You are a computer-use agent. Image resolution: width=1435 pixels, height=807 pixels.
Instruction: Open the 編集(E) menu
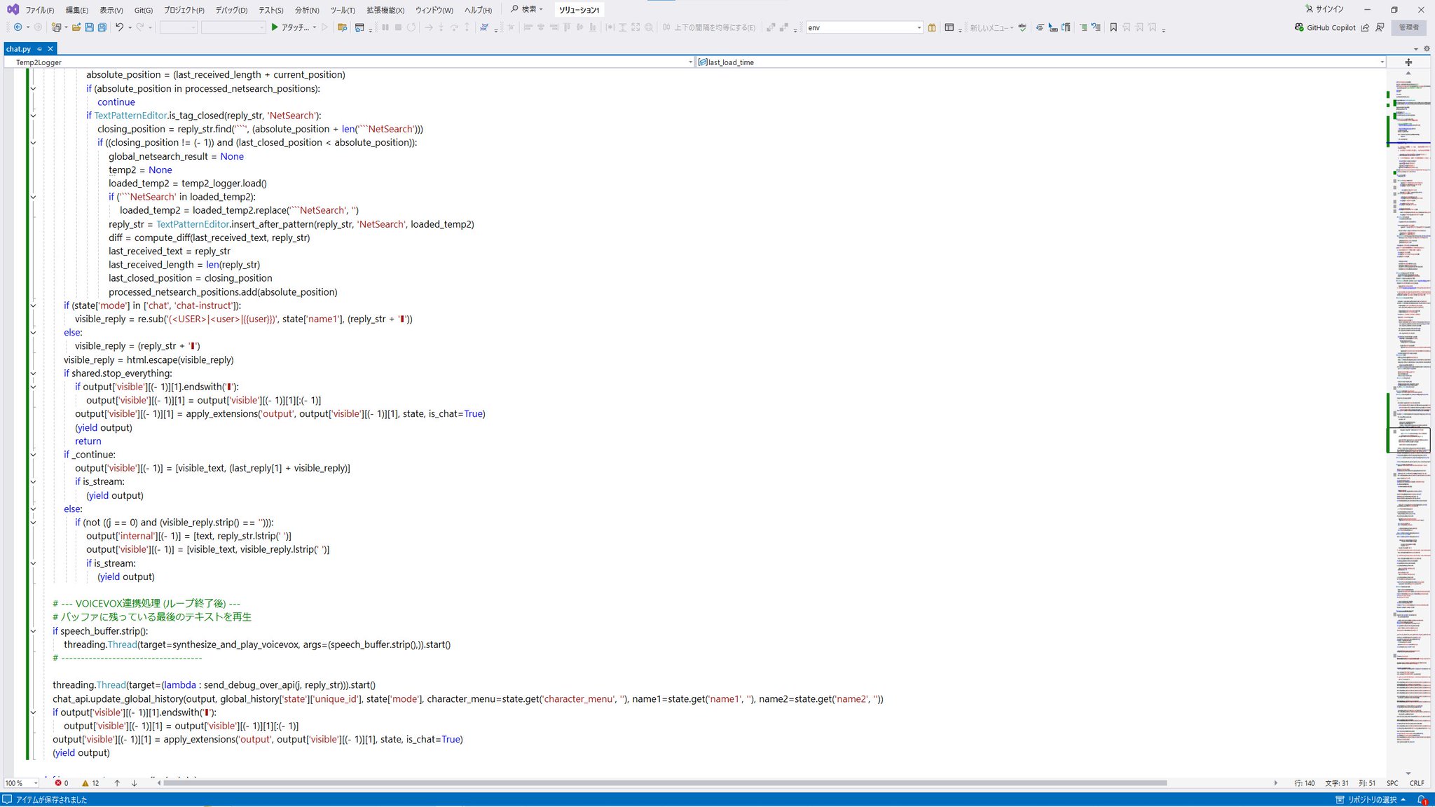coord(76,10)
